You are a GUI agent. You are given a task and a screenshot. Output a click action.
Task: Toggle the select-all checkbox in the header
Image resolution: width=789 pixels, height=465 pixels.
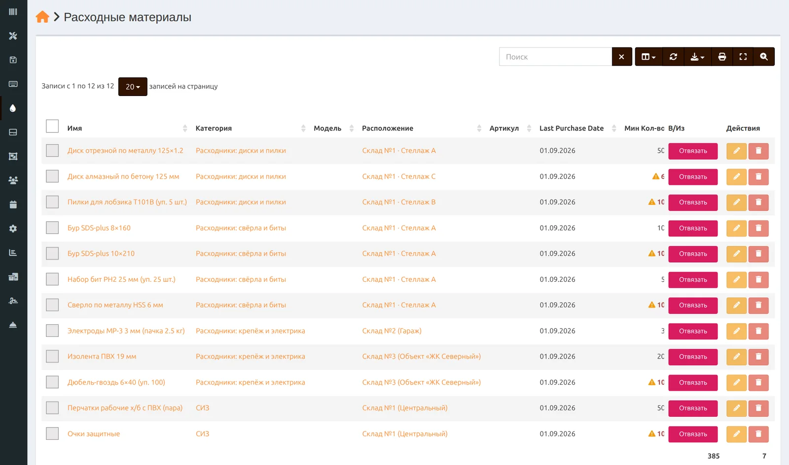52,126
